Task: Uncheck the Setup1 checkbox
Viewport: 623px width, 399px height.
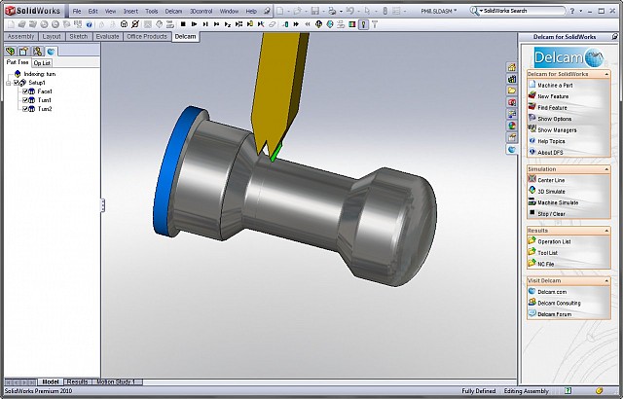Action: (17, 83)
